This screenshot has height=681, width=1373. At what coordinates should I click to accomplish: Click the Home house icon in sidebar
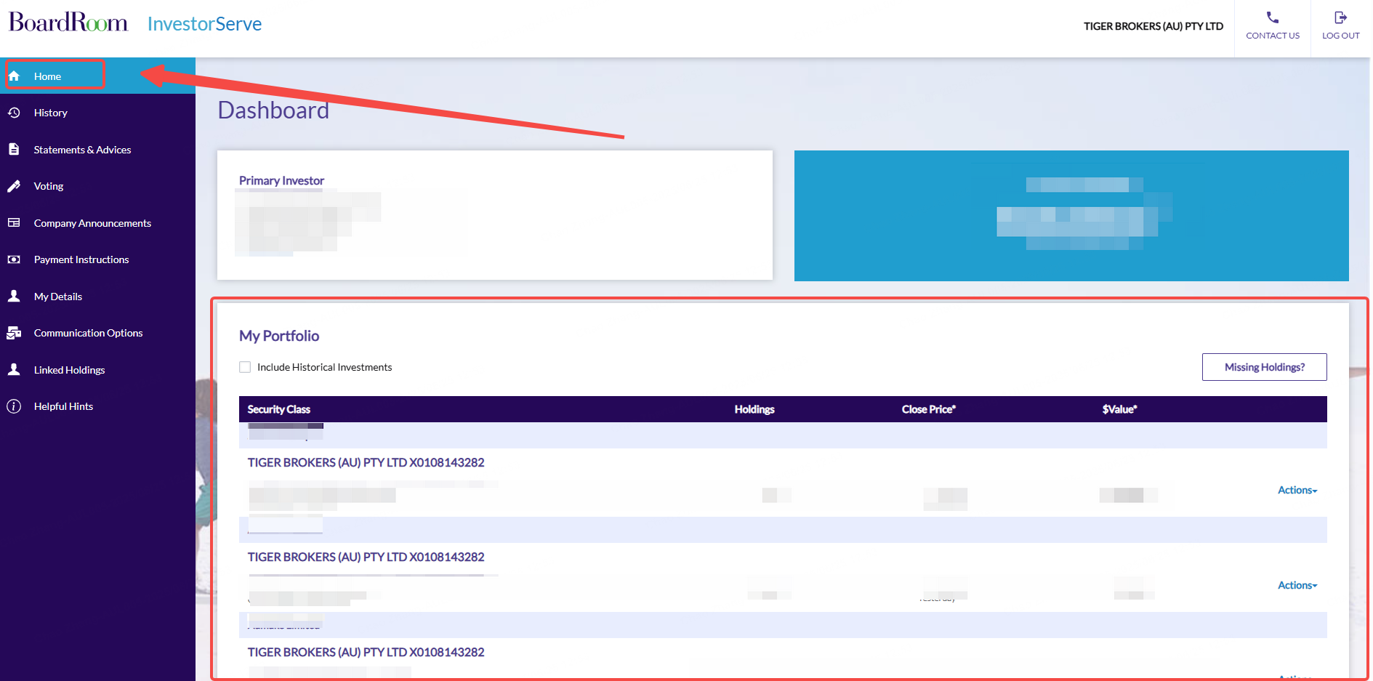point(14,76)
